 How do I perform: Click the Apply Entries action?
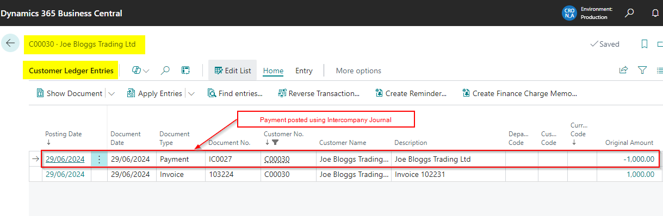(x=154, y=93)
